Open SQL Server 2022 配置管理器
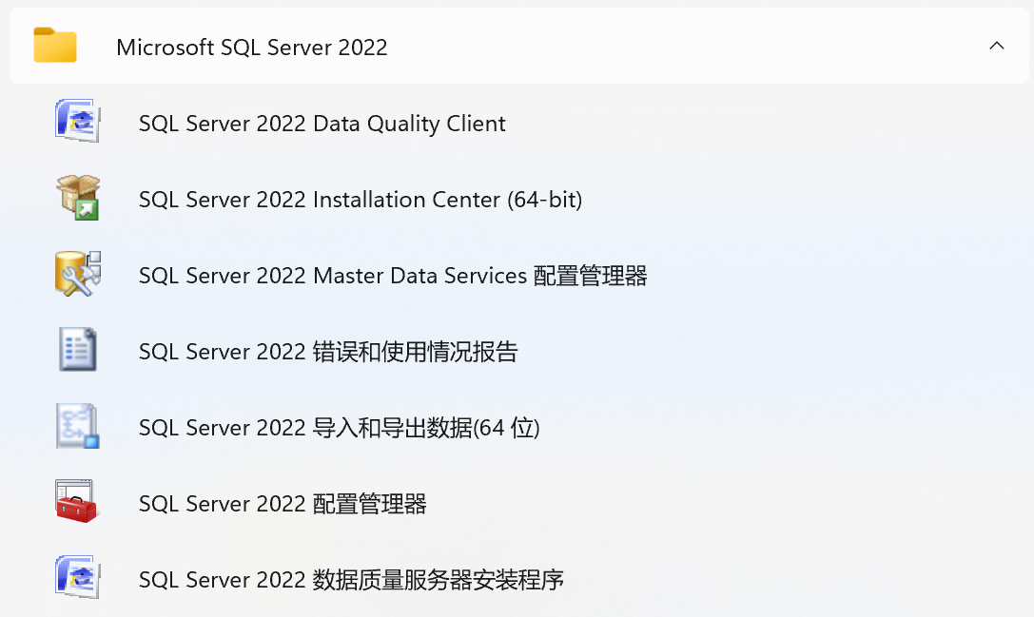Image resolution: width=1034 pixels, height=617 pixels. coord(284,503)
